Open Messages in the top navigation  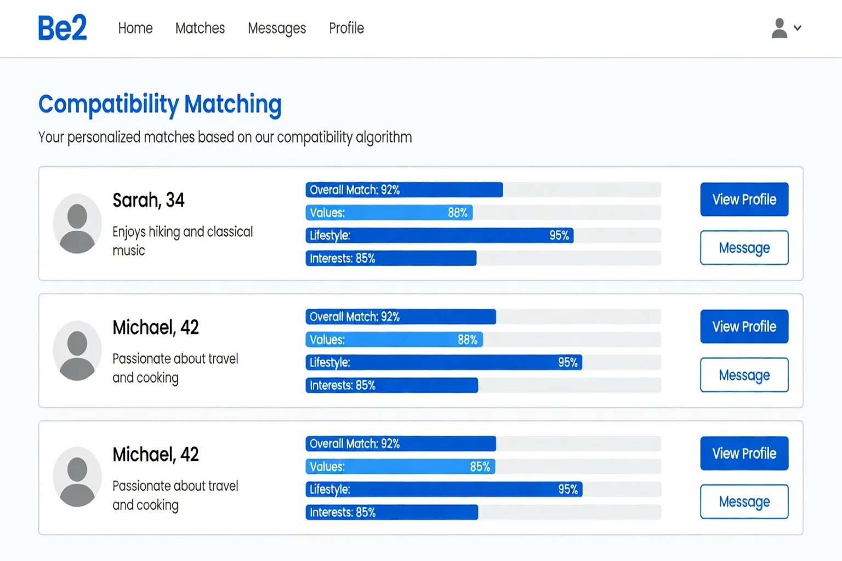tap(277, 28)
